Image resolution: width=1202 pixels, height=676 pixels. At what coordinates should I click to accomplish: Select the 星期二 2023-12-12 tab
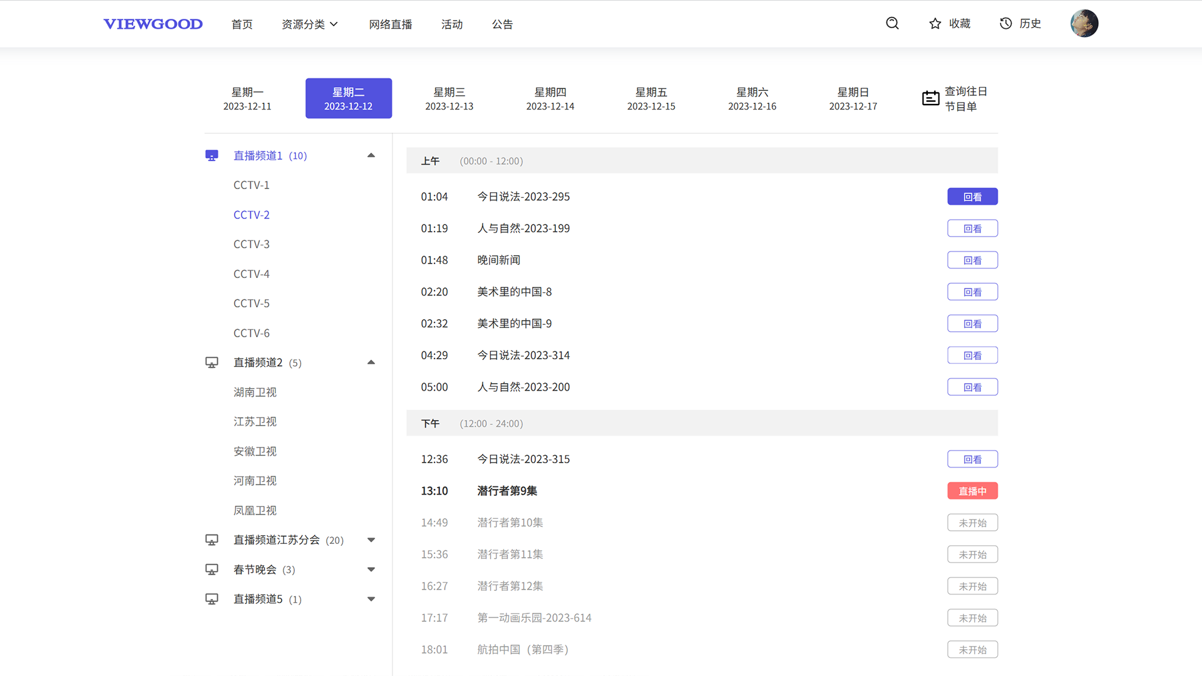349,98
